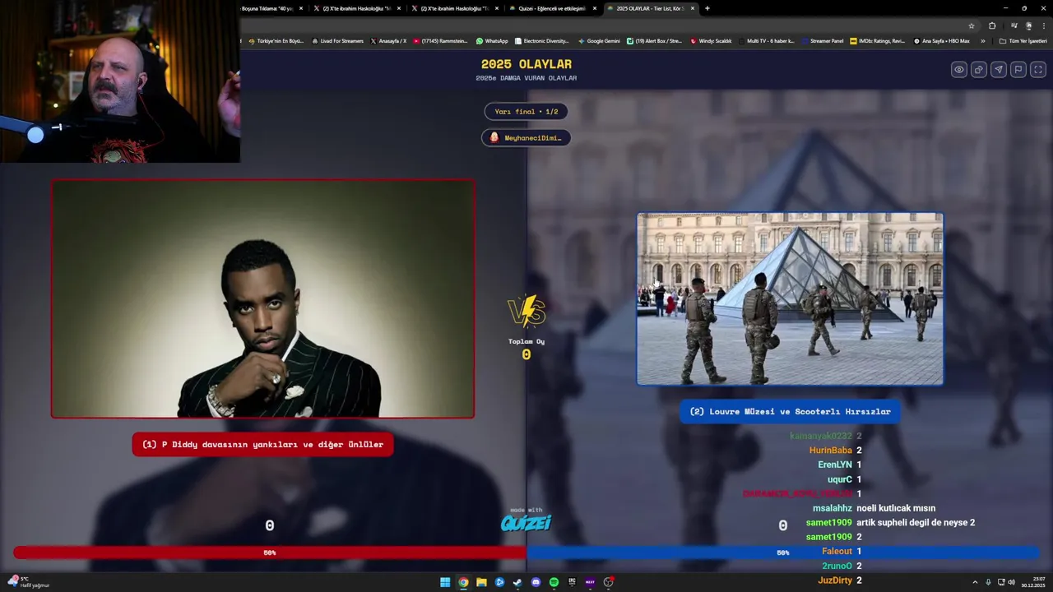Switch to the Boşuna Tıklama tab
The width and height of the screenshot is (1053, 592).
(x=268, y=8)
